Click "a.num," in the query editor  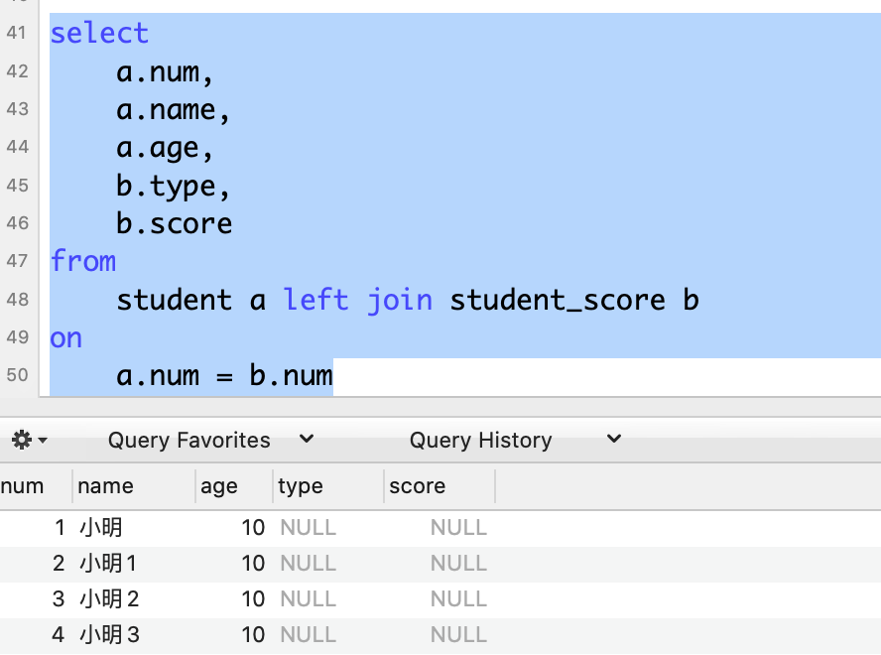[165, 72]
